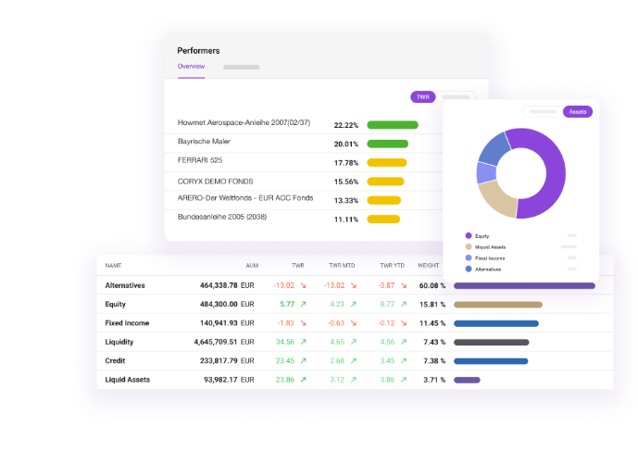Click the Alternatives 60.08 % weight bar
The image size is (638, 452).
[x=524, y=286]
